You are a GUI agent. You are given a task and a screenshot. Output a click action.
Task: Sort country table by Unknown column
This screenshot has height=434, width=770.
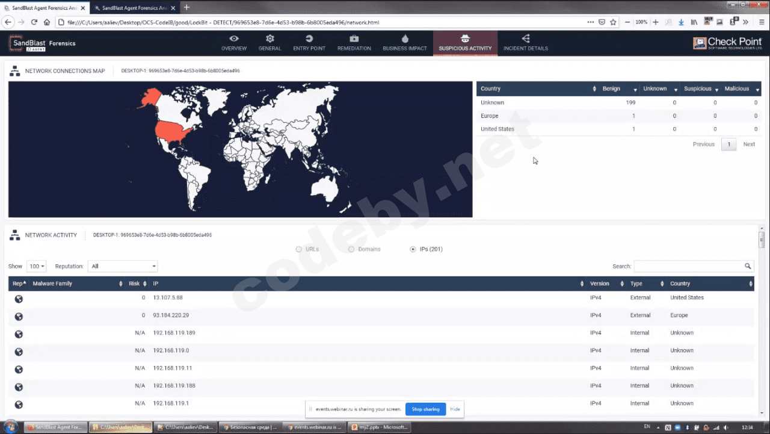[x=659, y=88]
